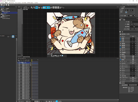Open the OPTPiX Labs menu
The image size is (138, 102).
(30, 3)
